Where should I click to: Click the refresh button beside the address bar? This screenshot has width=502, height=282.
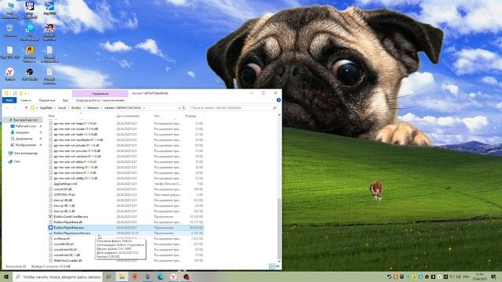184,108
